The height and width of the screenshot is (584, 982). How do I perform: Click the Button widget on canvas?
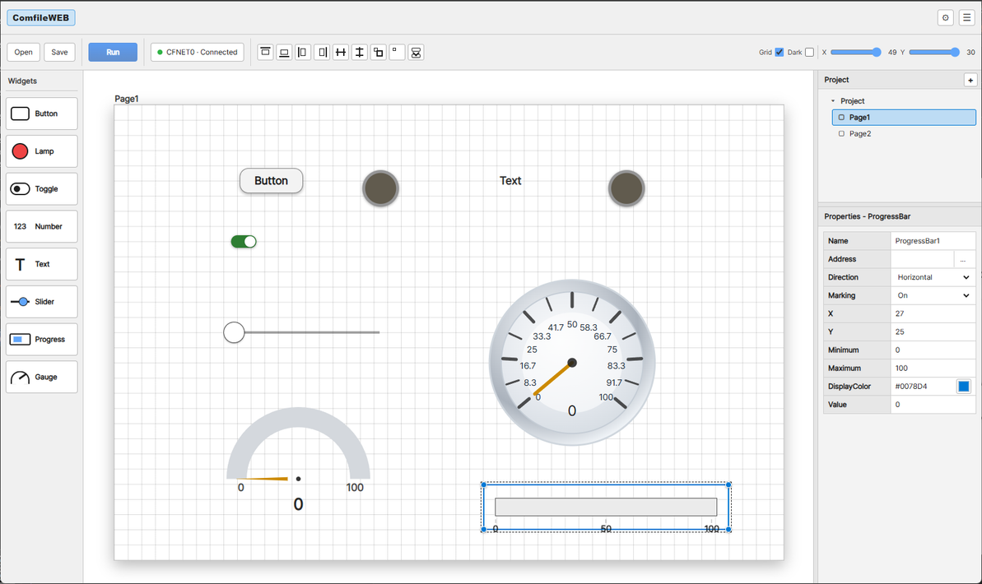(271, 180)
